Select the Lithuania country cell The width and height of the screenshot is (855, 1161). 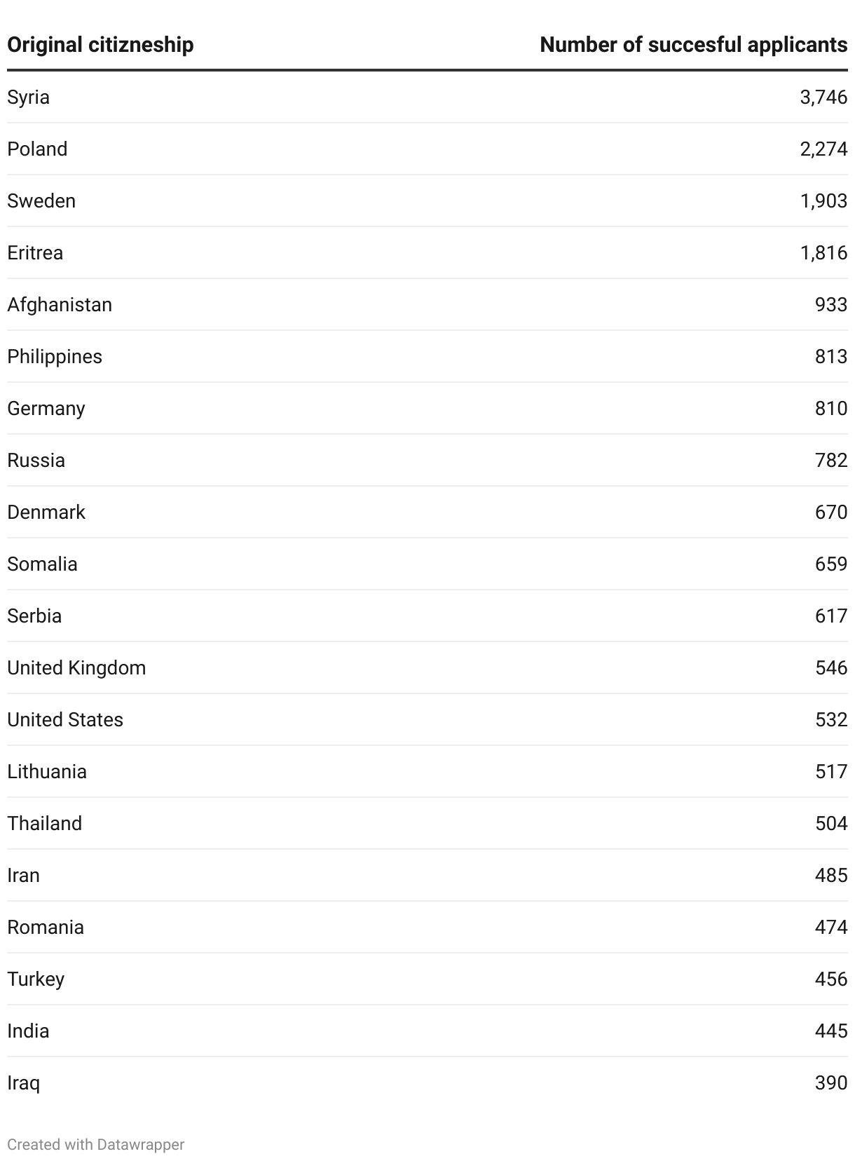point(47,771)
